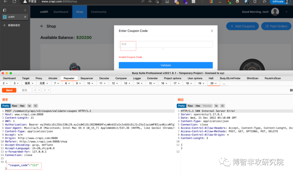Open the Logger tab in Burp
Image resolution: width=293 pixels, height=175 pixels.
(x=137, y=78)
